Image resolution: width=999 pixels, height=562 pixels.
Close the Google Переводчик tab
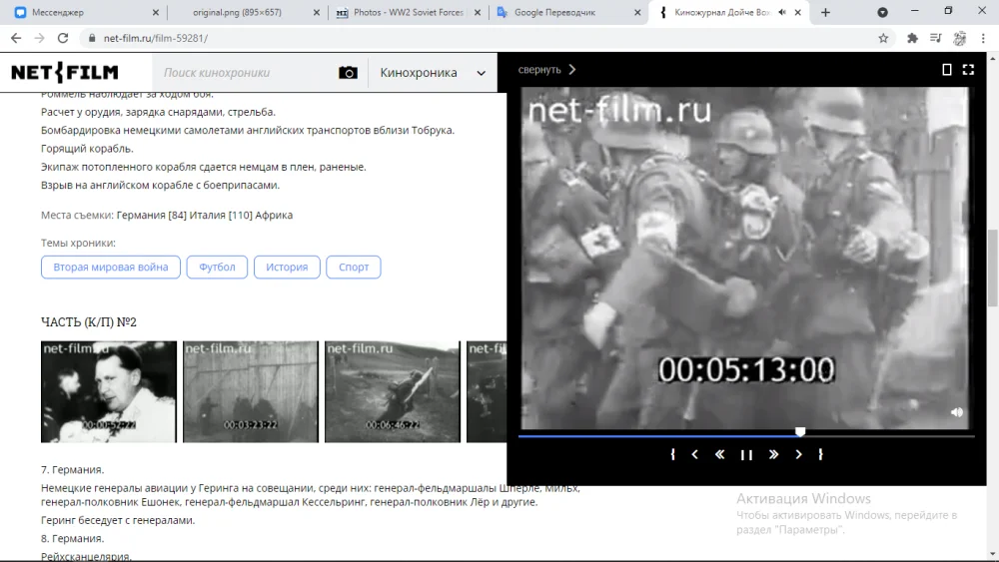637,12
